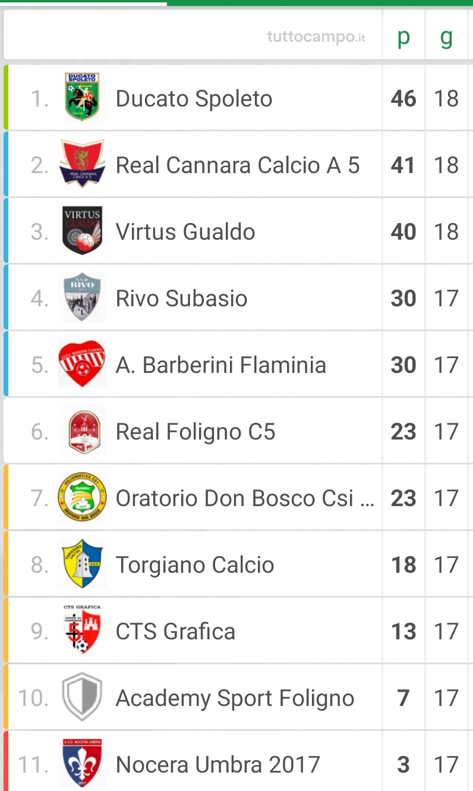Viewport: 473px width, 791px height.
Task: Open the Virtus Gualdo team page
Action: [x=185, y=231]
